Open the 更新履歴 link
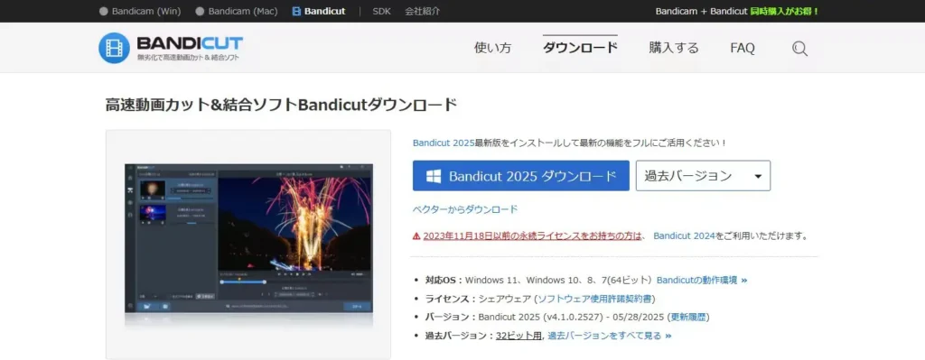The image size is (925, 360). point(687,317)
